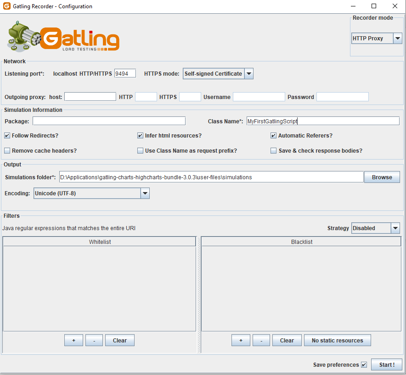
Task: Click the proxy Username field
Action: (x=259, y=97)
